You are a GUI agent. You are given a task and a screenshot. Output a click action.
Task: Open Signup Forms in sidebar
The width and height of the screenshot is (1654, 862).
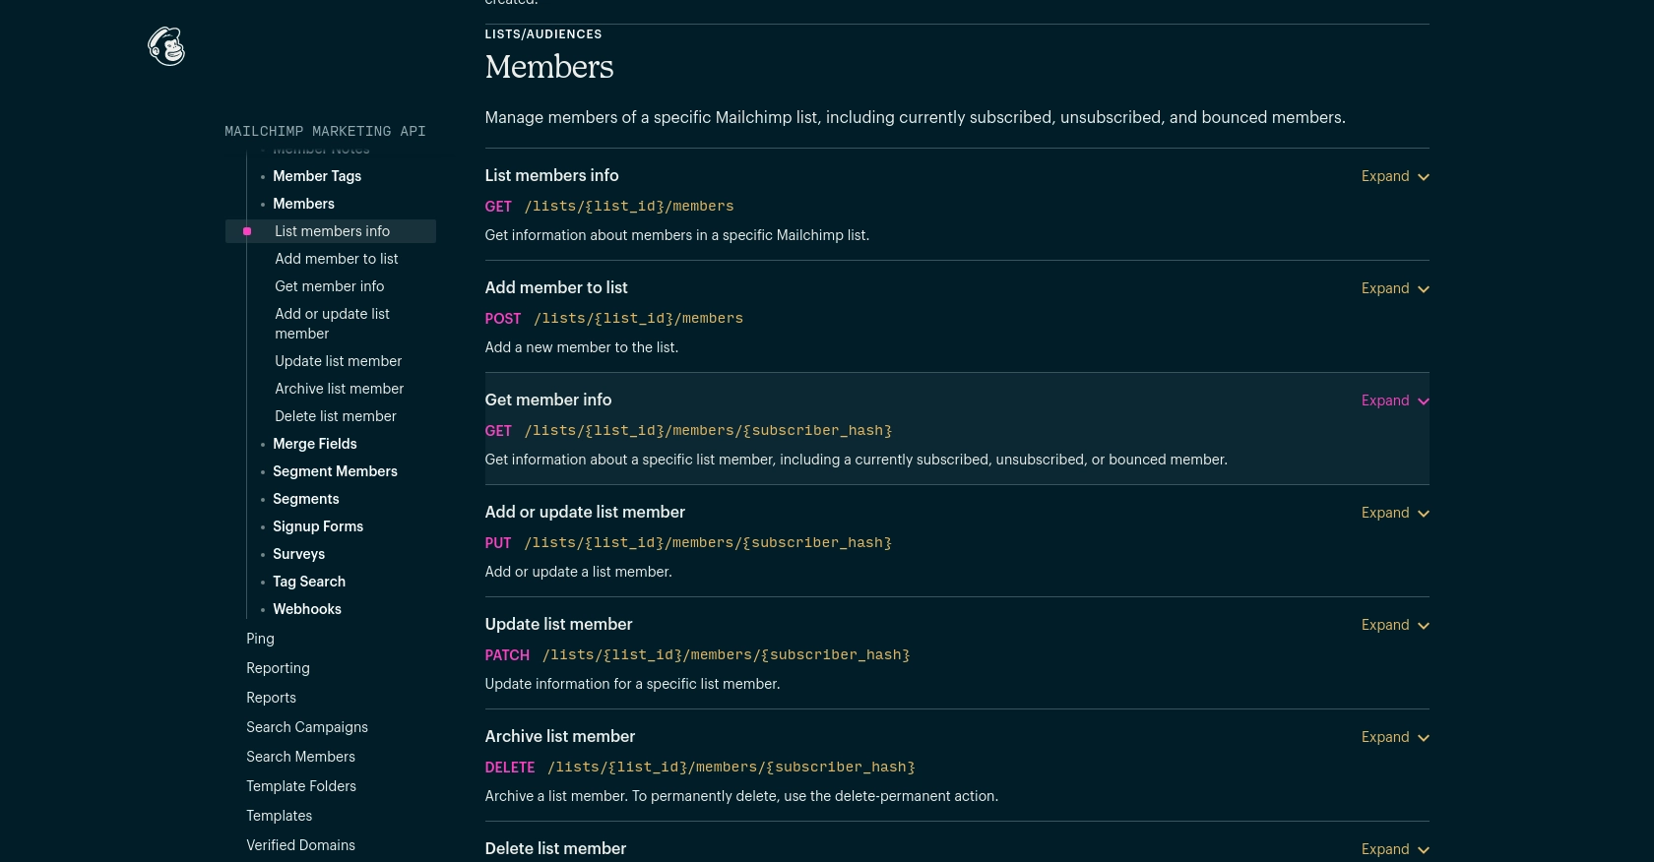pyautogui.click(x=318, y=526)
